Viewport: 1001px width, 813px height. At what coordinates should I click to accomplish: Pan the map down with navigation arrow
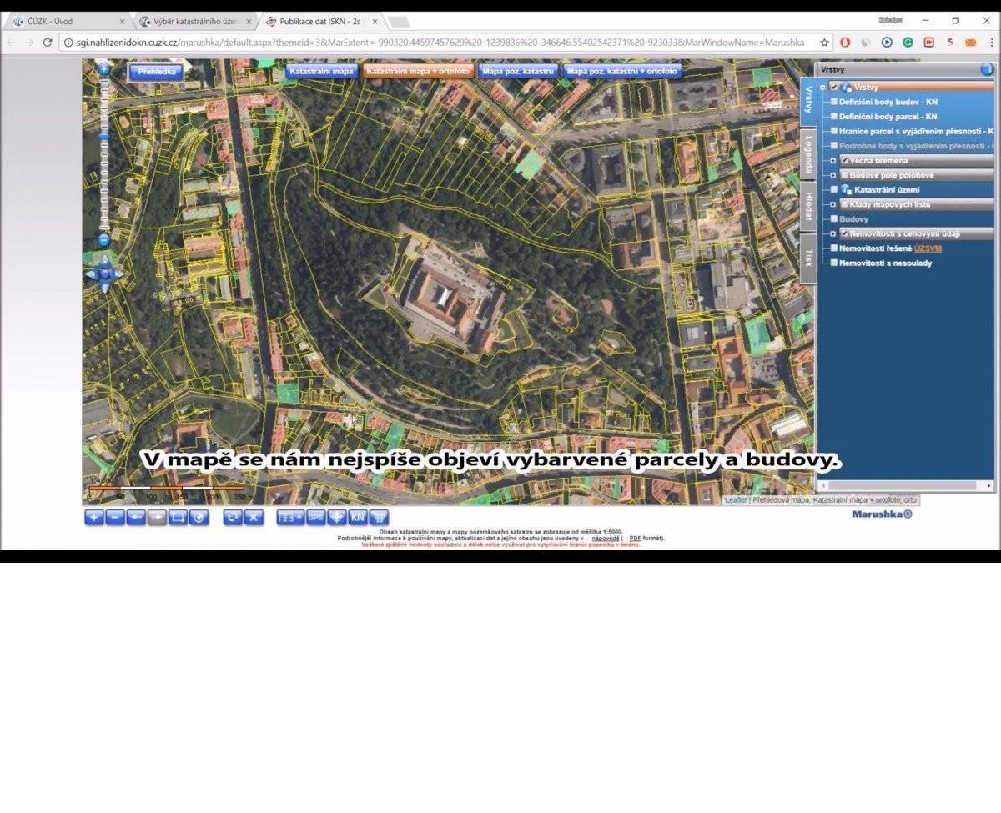(x=105, y=288)
